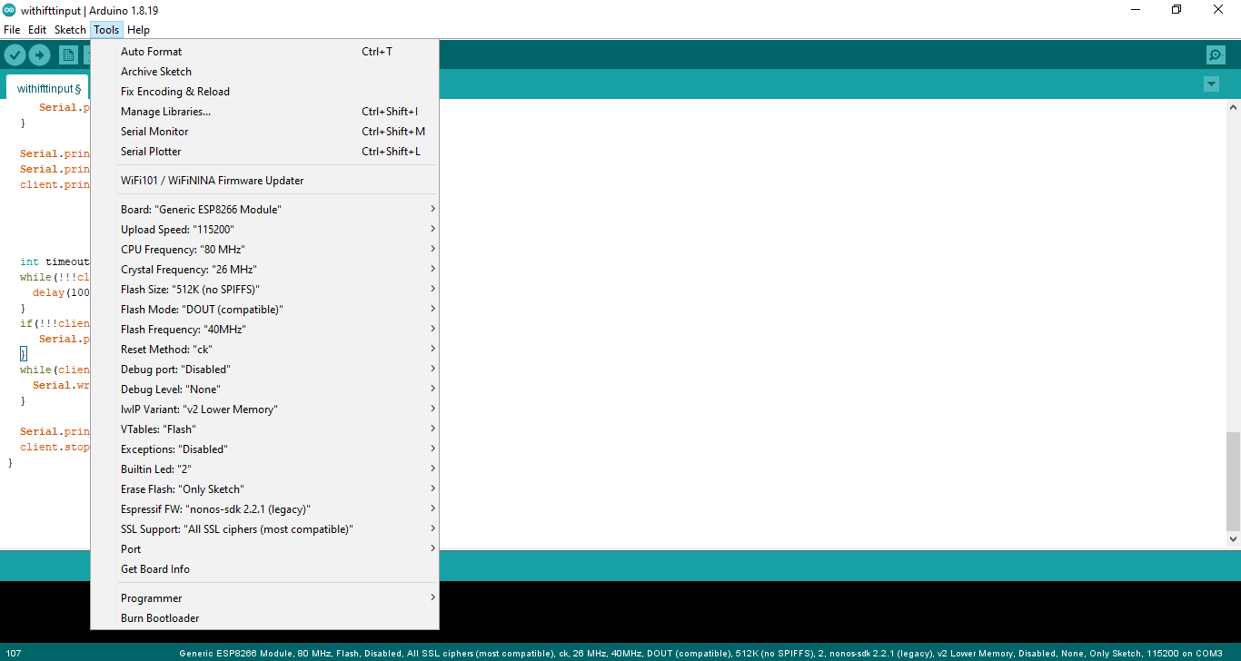Image resolution: width=1241 pixels, height=661 pixels.
Task: Choose Archive Sketch
Action: 155,71
